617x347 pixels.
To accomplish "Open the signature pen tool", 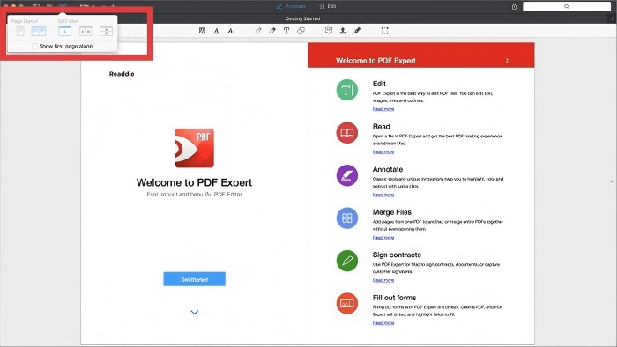I will (357, 31).
